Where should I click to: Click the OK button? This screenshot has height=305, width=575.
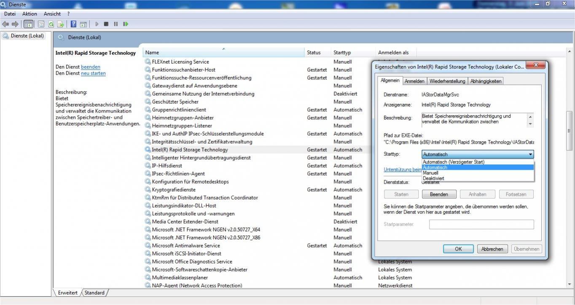tap(458, 249)
